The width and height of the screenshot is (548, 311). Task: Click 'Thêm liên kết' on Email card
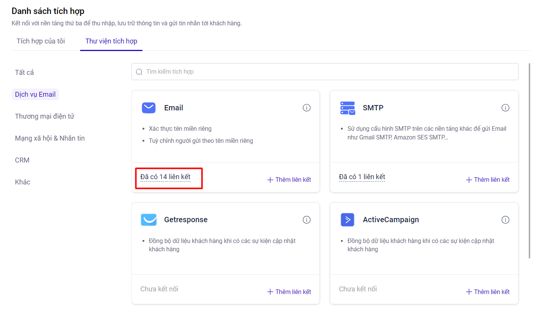289,179
